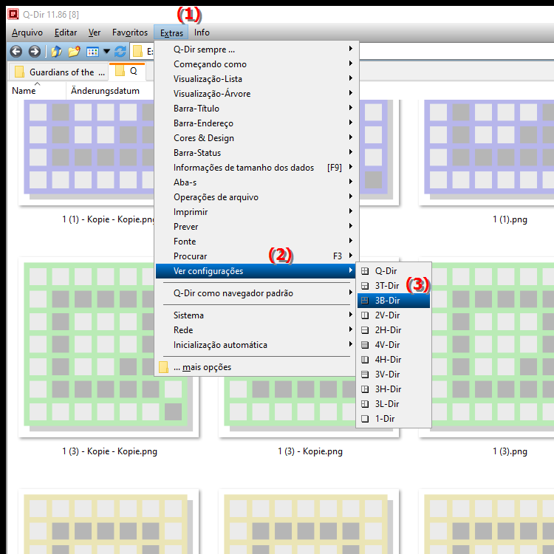This screenshot has width=554, height=554.
Task: Select thumbnail 1 (3) - Kopie - Kopie.png
Action: [109, 348]
